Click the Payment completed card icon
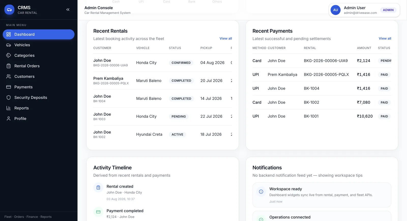This screenshot has height=221, width=407. (x=98, y=212)
